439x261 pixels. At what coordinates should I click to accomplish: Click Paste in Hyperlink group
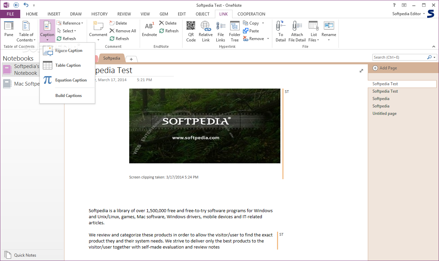coord(251,31)
